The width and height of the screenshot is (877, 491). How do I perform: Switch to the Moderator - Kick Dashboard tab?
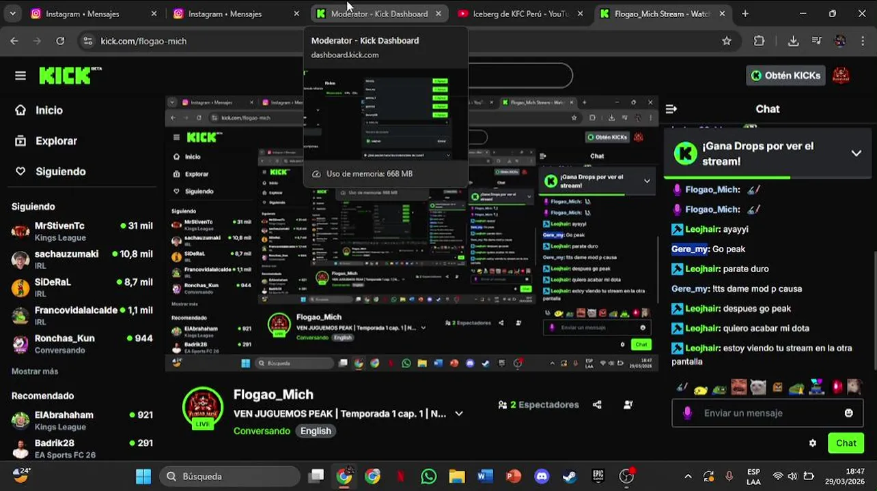[x=379, y=14]
